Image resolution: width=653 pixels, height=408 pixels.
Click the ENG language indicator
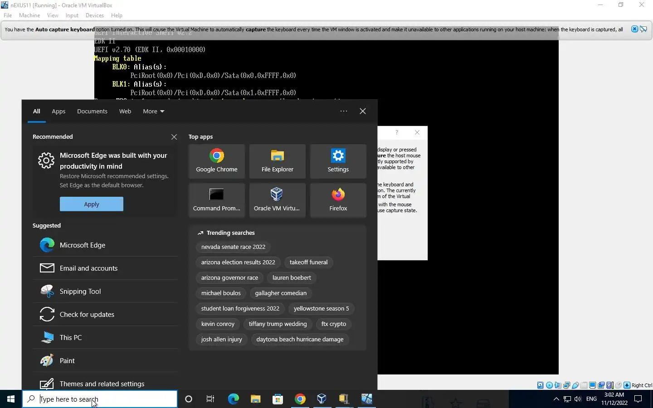tap(591, 399)
